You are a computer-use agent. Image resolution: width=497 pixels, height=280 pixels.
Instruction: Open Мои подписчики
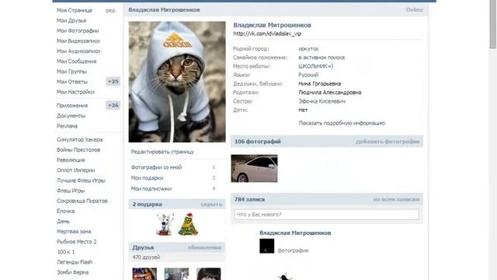[x=151, y=188]
